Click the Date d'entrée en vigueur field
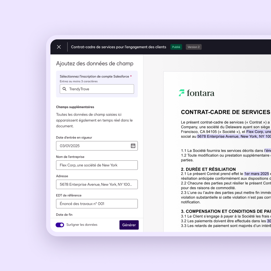The image size is (271, 271). point(97,146)
